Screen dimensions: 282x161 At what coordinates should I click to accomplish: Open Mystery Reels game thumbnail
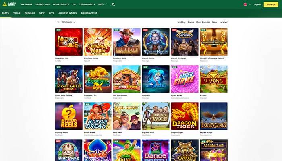point(69,116)
